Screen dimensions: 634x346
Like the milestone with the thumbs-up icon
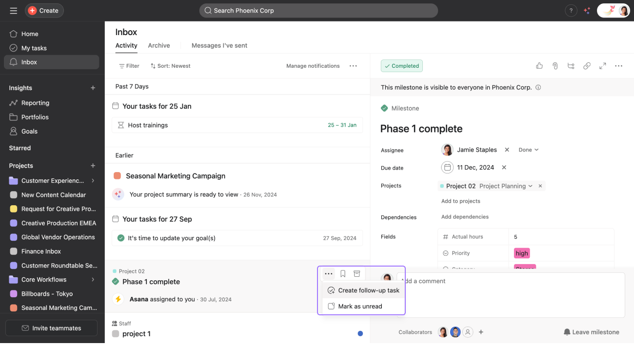539,65
